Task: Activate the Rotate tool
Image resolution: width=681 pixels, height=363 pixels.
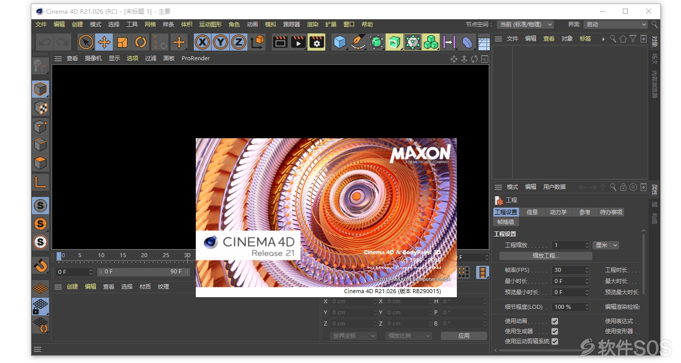Action: [x=141, y=42]
